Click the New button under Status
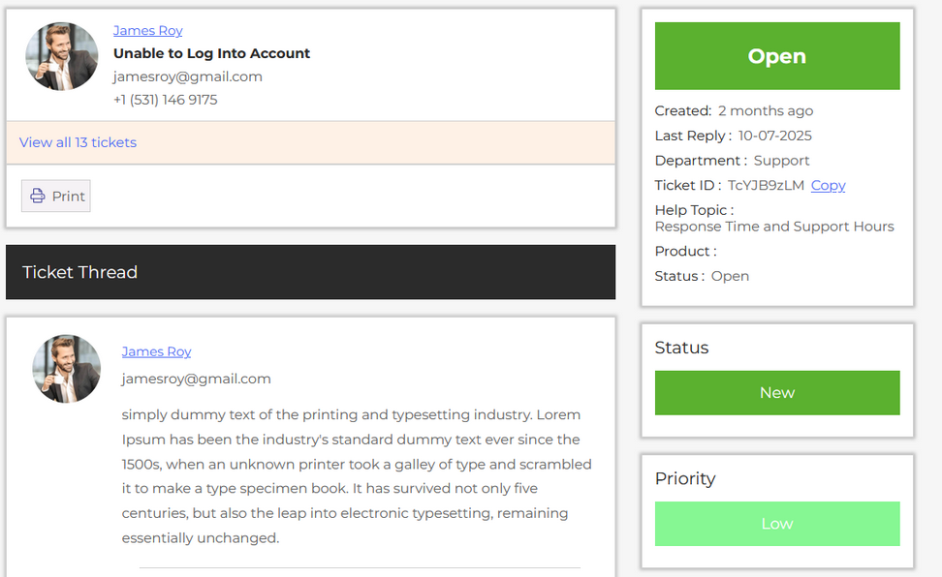This screenshot has height=577, width=942. pyautogui.click(x=777, y=392)
